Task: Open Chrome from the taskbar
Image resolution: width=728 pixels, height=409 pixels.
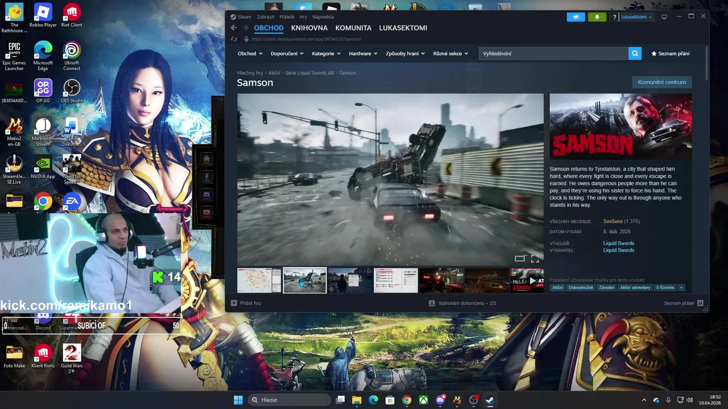Action: [x=407, y=400]
